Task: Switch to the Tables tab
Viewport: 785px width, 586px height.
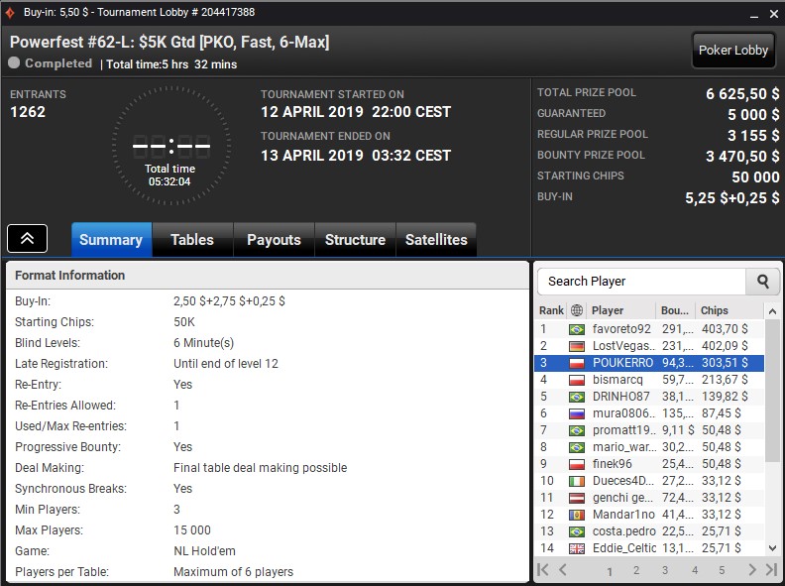Action: click(191, 240)
